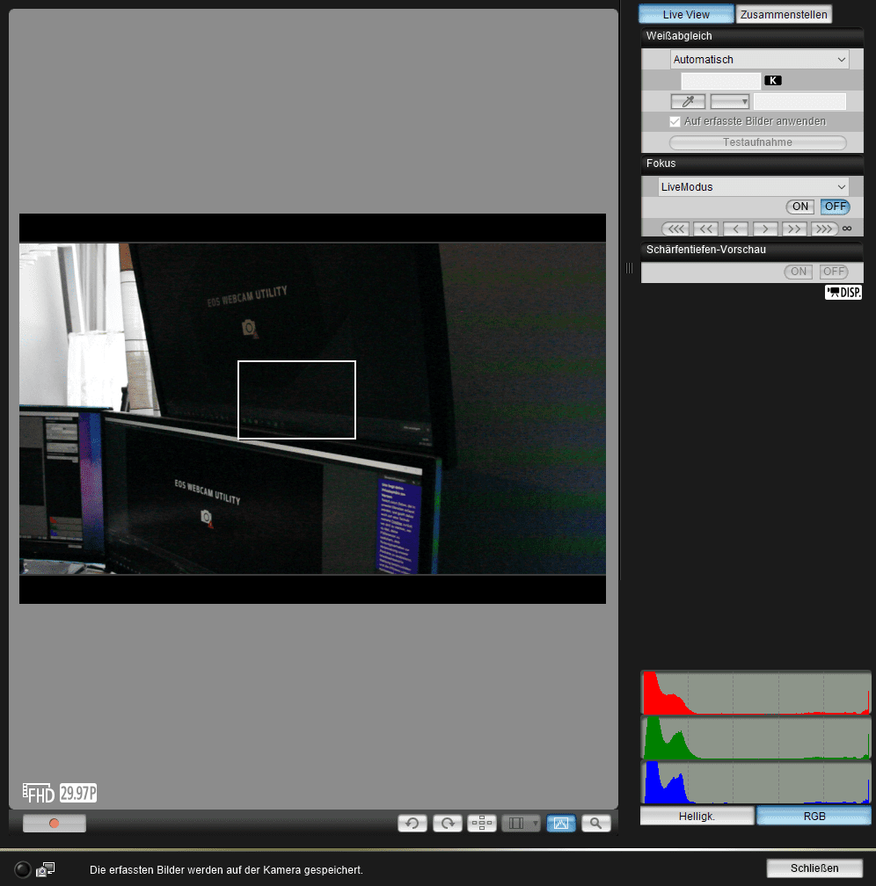Toggle the histogram display button in toolbar
Viewport: 876px width, 886px height.
(561, 824)
